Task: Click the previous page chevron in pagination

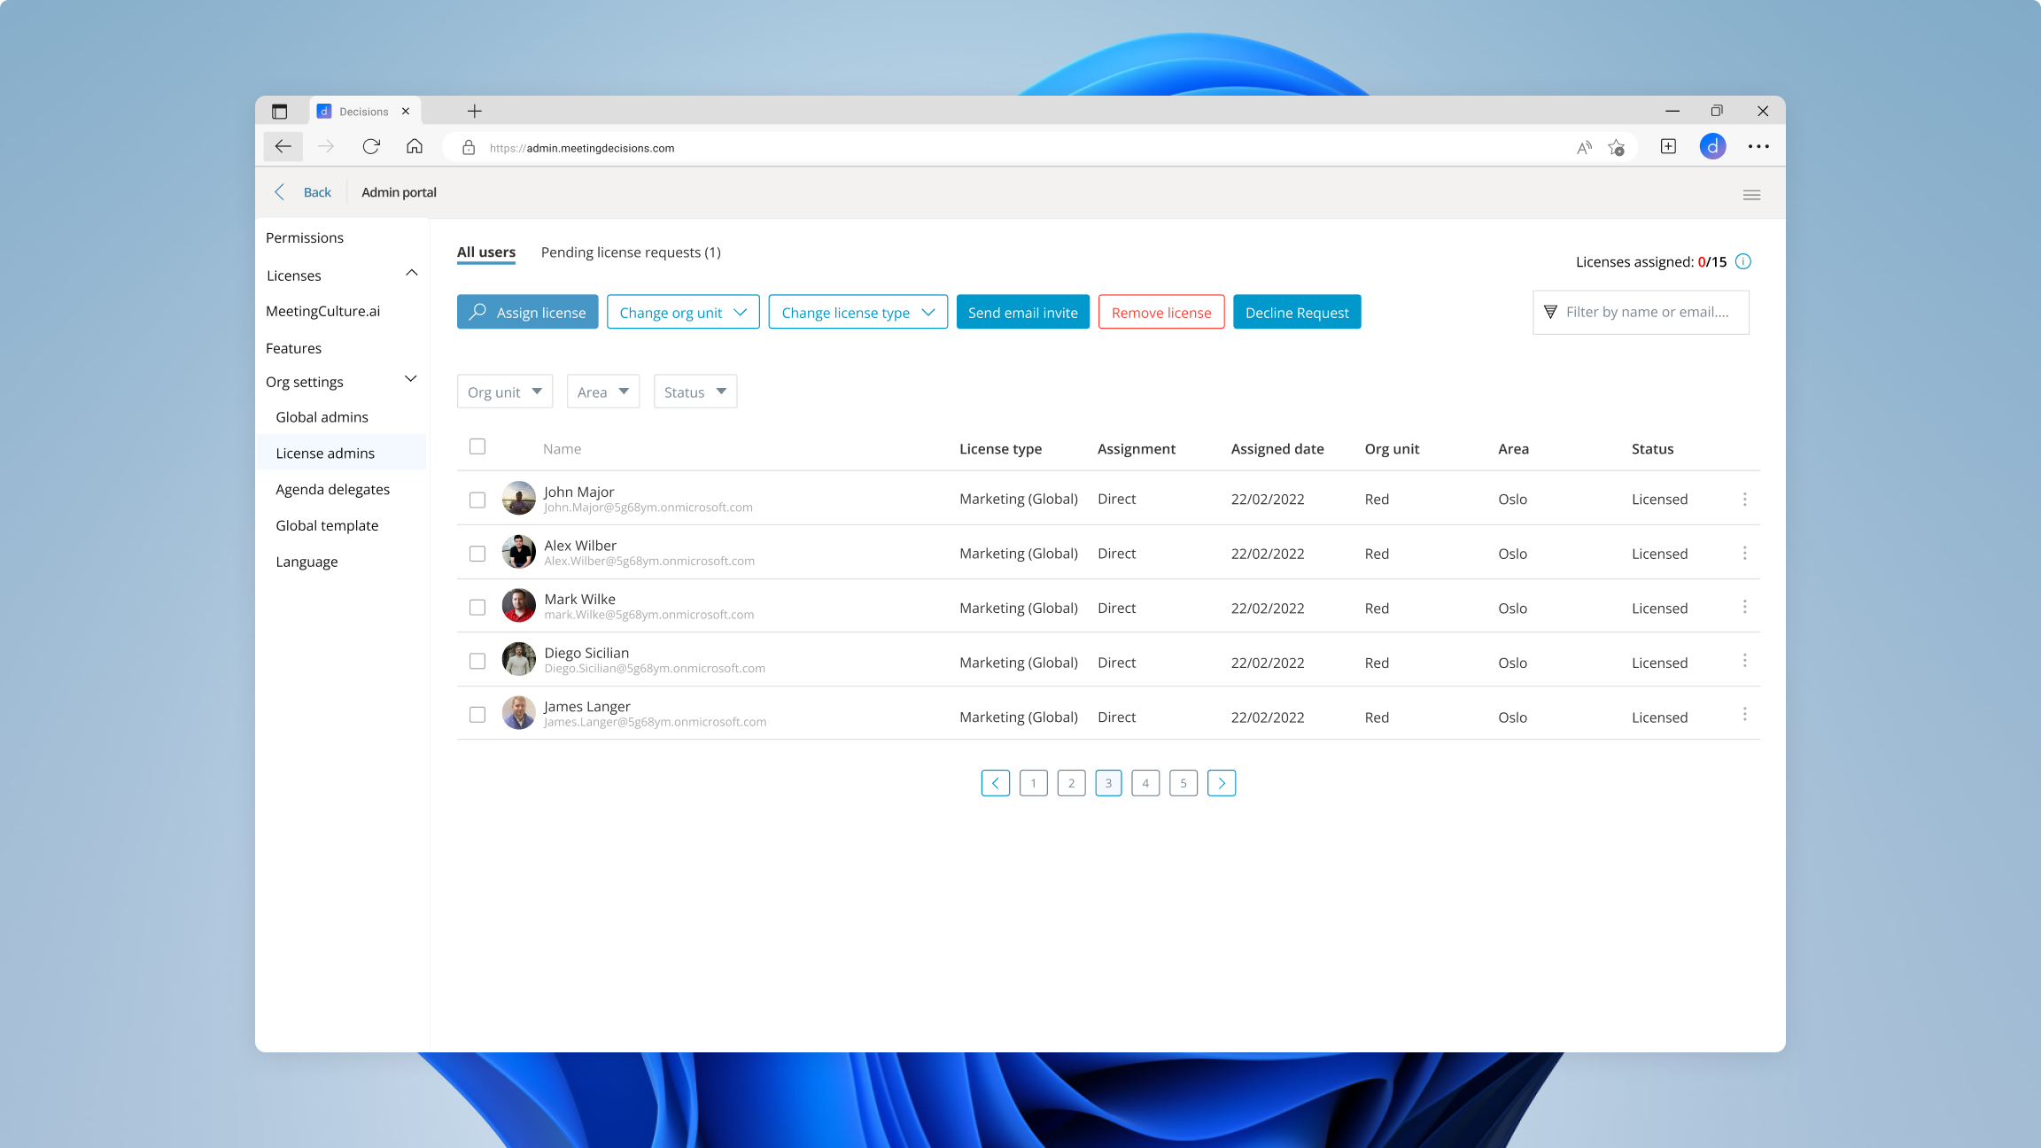Action: click(995, 782)
